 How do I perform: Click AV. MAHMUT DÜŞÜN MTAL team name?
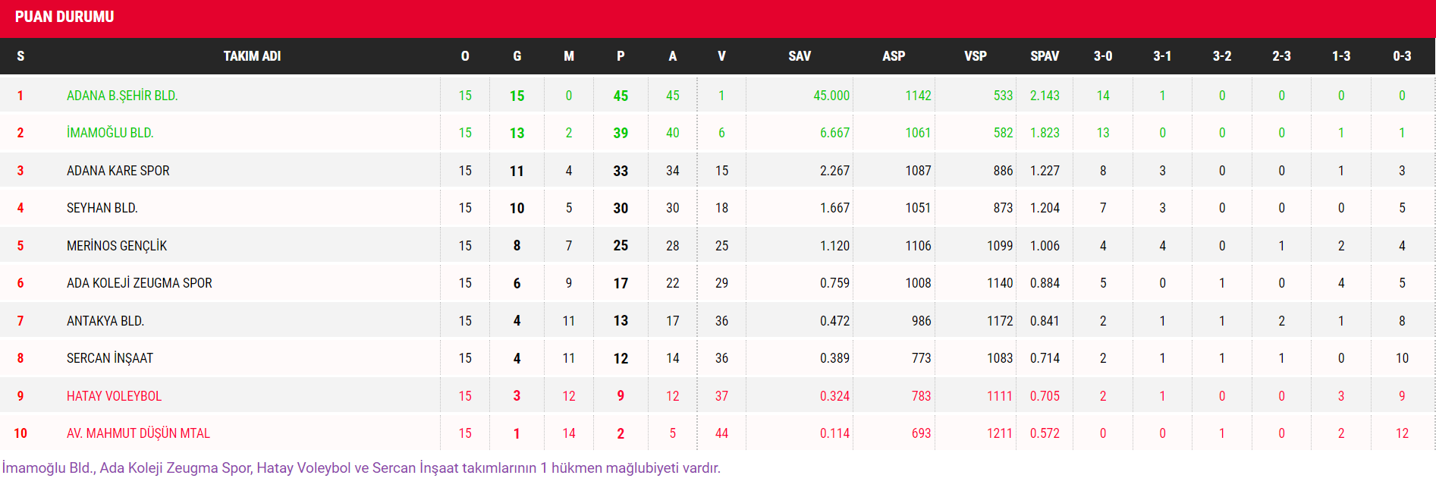click(138, 433)
